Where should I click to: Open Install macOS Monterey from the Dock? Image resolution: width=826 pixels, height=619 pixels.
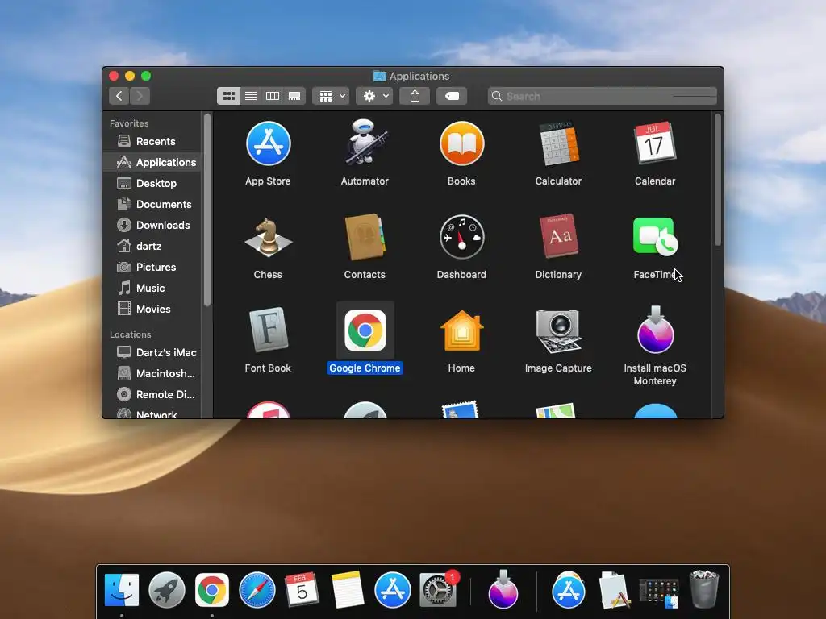click(x=503, y=589)
